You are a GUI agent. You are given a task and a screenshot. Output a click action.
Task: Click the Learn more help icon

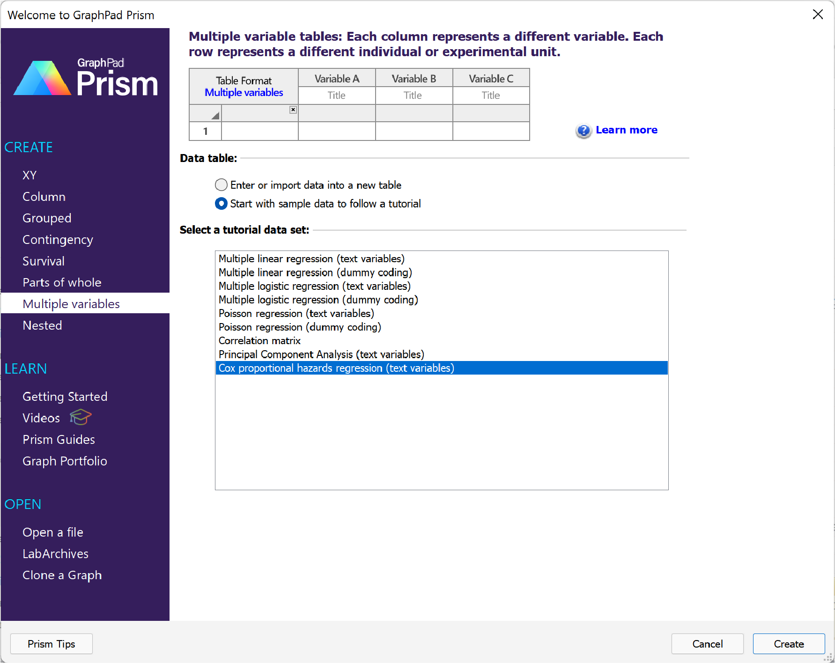tap(583, 131)
